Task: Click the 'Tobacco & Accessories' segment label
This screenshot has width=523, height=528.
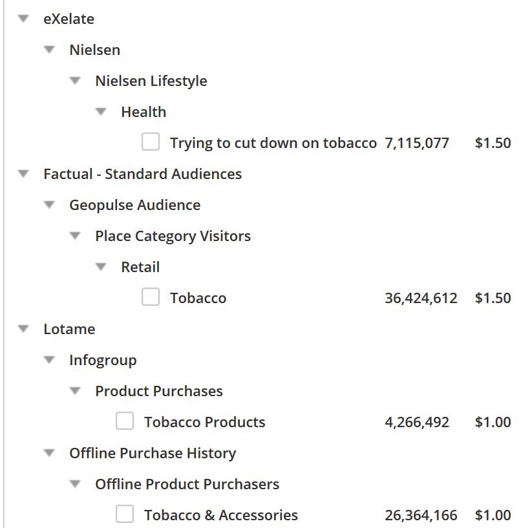Action: tap(220, 515)
